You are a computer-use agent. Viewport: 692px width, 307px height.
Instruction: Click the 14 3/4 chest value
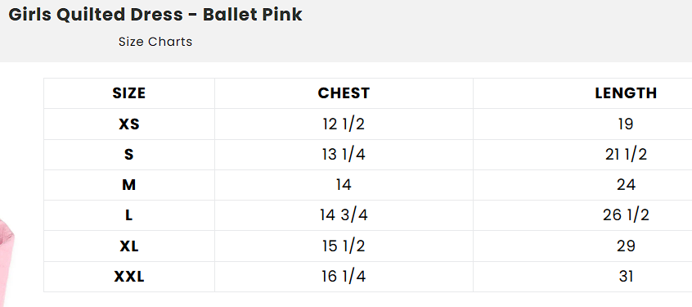344,215
